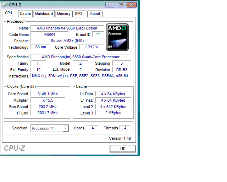The image size is (227, 182).
Task: Click the Multiplier value x 15.5
Action: pos(48,100)
